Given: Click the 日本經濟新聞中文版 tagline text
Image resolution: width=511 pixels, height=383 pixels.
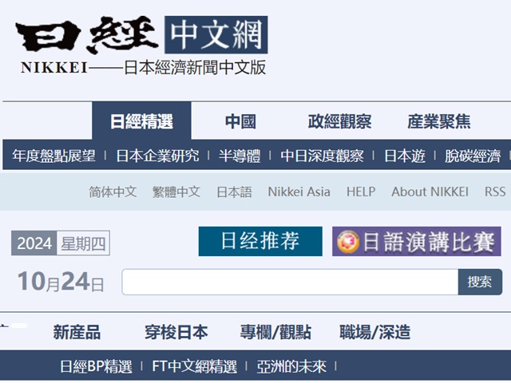Looking at the screenshot, I should [195, 67].
